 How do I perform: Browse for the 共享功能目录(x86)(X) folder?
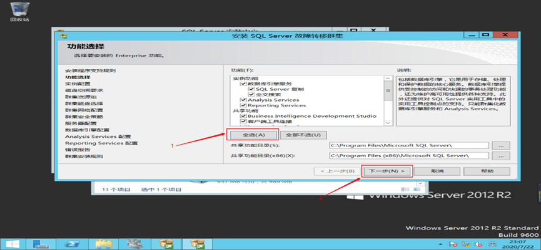[x=502, y=156]
